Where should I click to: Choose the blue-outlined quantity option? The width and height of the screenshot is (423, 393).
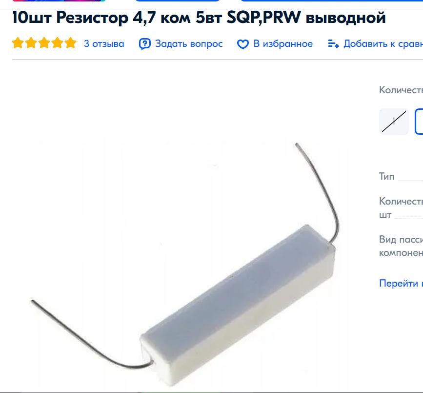click(419, 122)
